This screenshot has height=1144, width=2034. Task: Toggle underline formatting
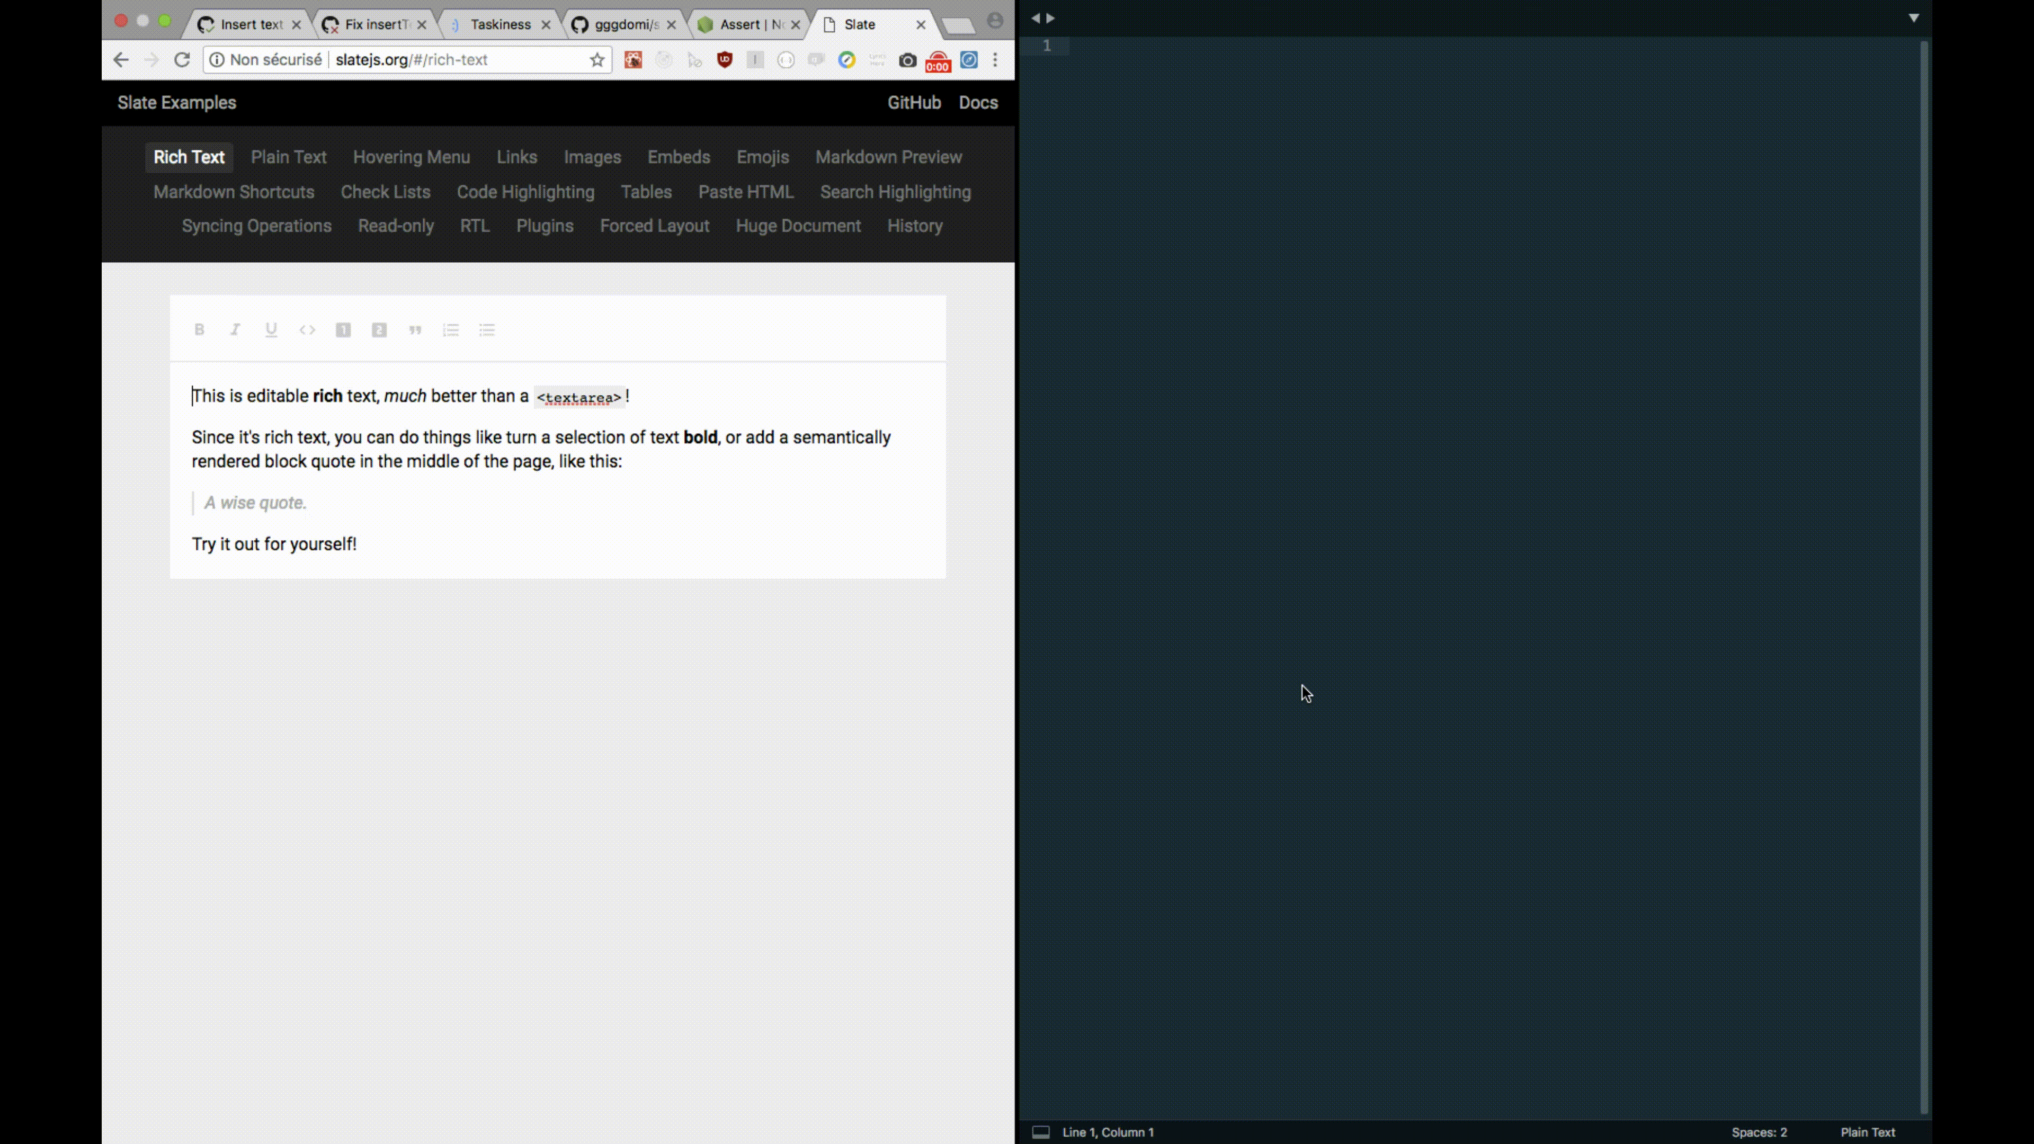coord(272,330)
